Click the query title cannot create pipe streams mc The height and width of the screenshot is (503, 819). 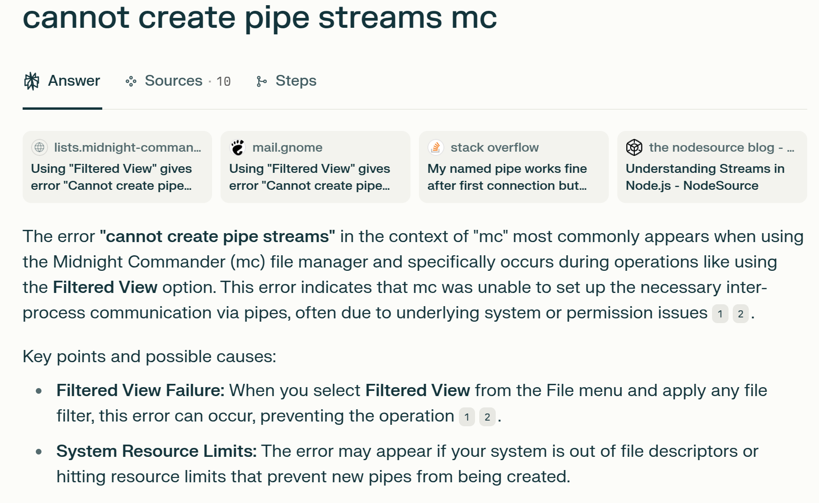260,18
